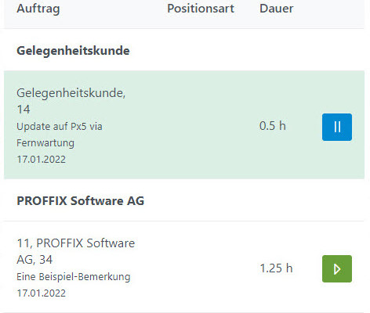Click the number 14 in the highlighted row
Screen dimensions: 370x313
pos(24,110)
